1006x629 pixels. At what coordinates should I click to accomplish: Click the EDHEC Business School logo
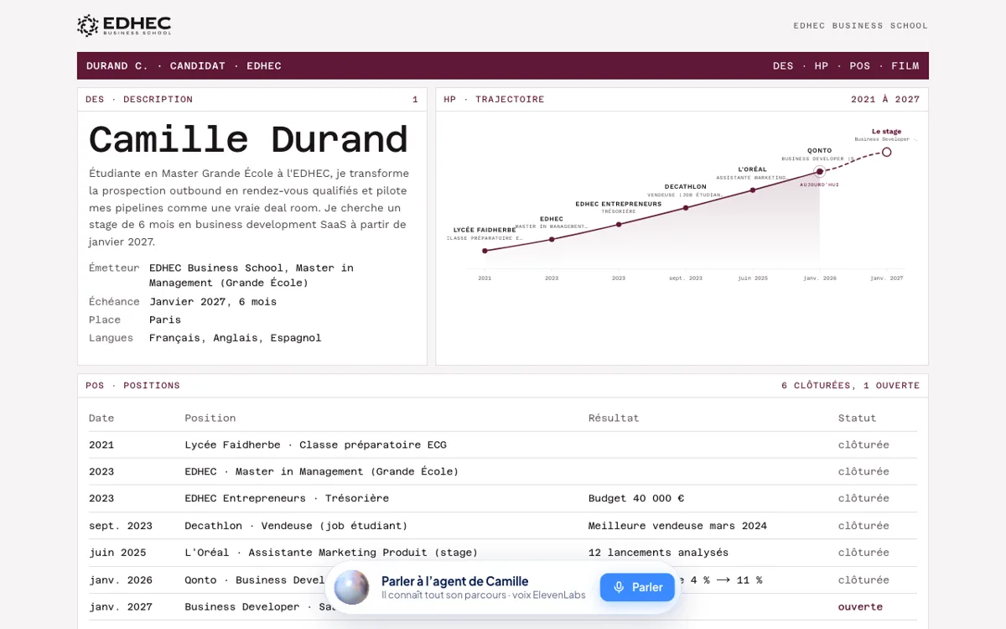click(124, 25)
